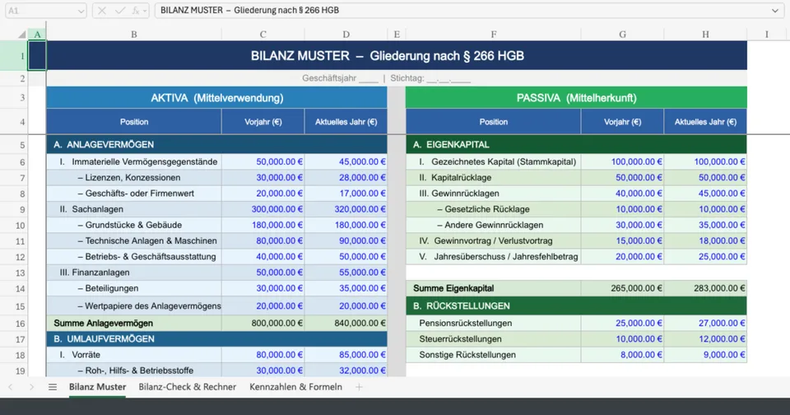Select Jahresüberschuss / Jahresfehlbetrag cell
This screenshot has width=790, height=415.
click(x=493, y=257)
